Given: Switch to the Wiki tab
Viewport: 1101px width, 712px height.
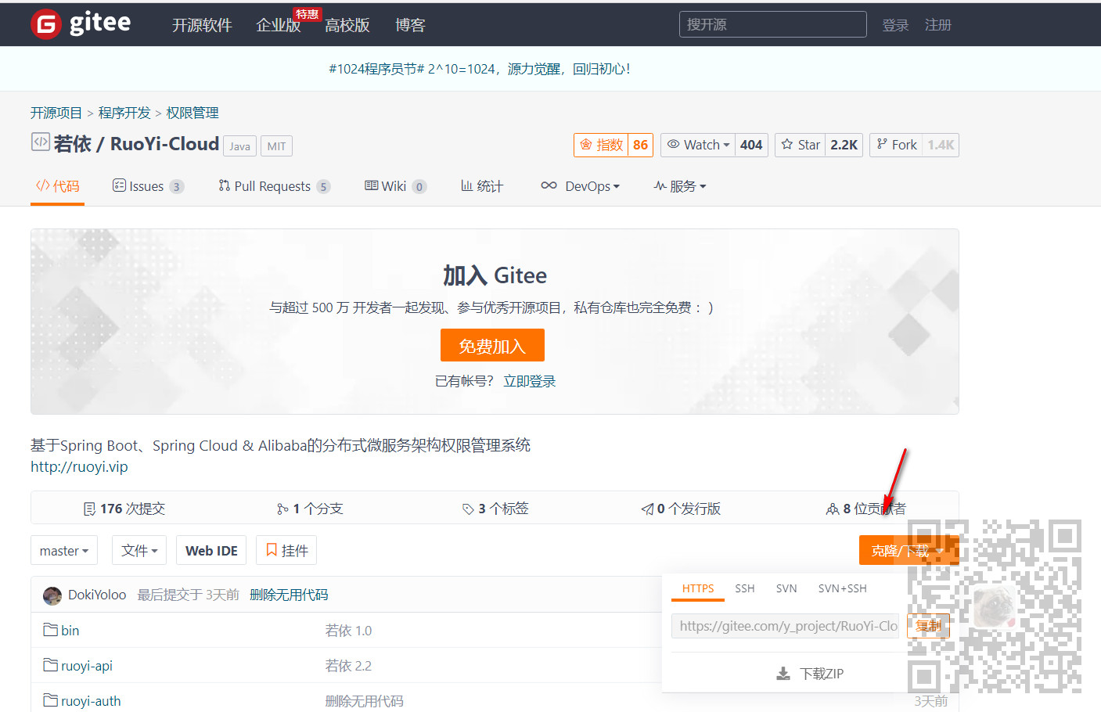Looking at the screenshot, I should click(395, 186).
